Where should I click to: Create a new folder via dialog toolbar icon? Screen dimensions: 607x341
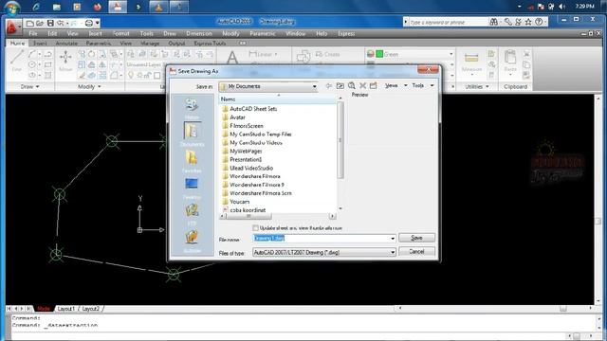(x=373, y=86)
